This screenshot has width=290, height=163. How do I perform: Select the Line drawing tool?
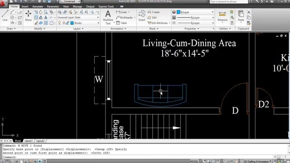point(5,16)
